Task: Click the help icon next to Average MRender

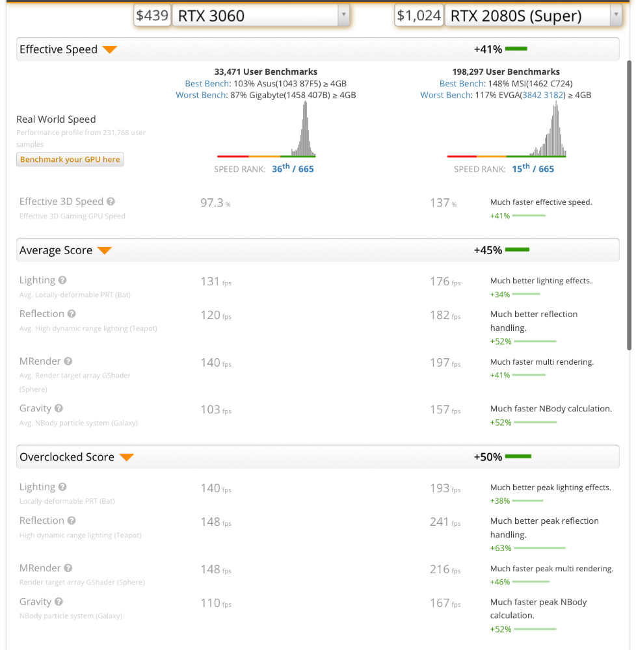Action: click(x=68, y=361)
